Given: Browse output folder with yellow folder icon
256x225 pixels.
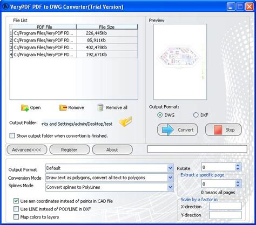Looking at the screenshot, I should 125,121.
